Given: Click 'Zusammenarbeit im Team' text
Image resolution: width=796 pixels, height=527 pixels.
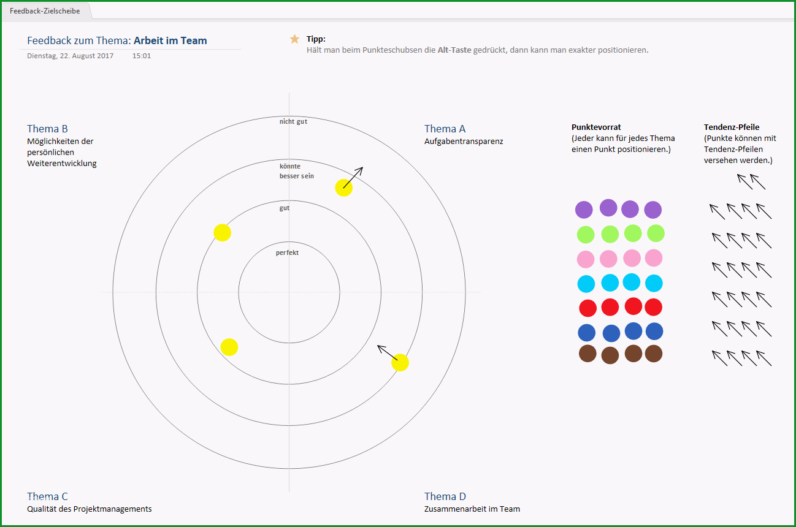Looking at the screenshot, I should (x=472, y=509).
